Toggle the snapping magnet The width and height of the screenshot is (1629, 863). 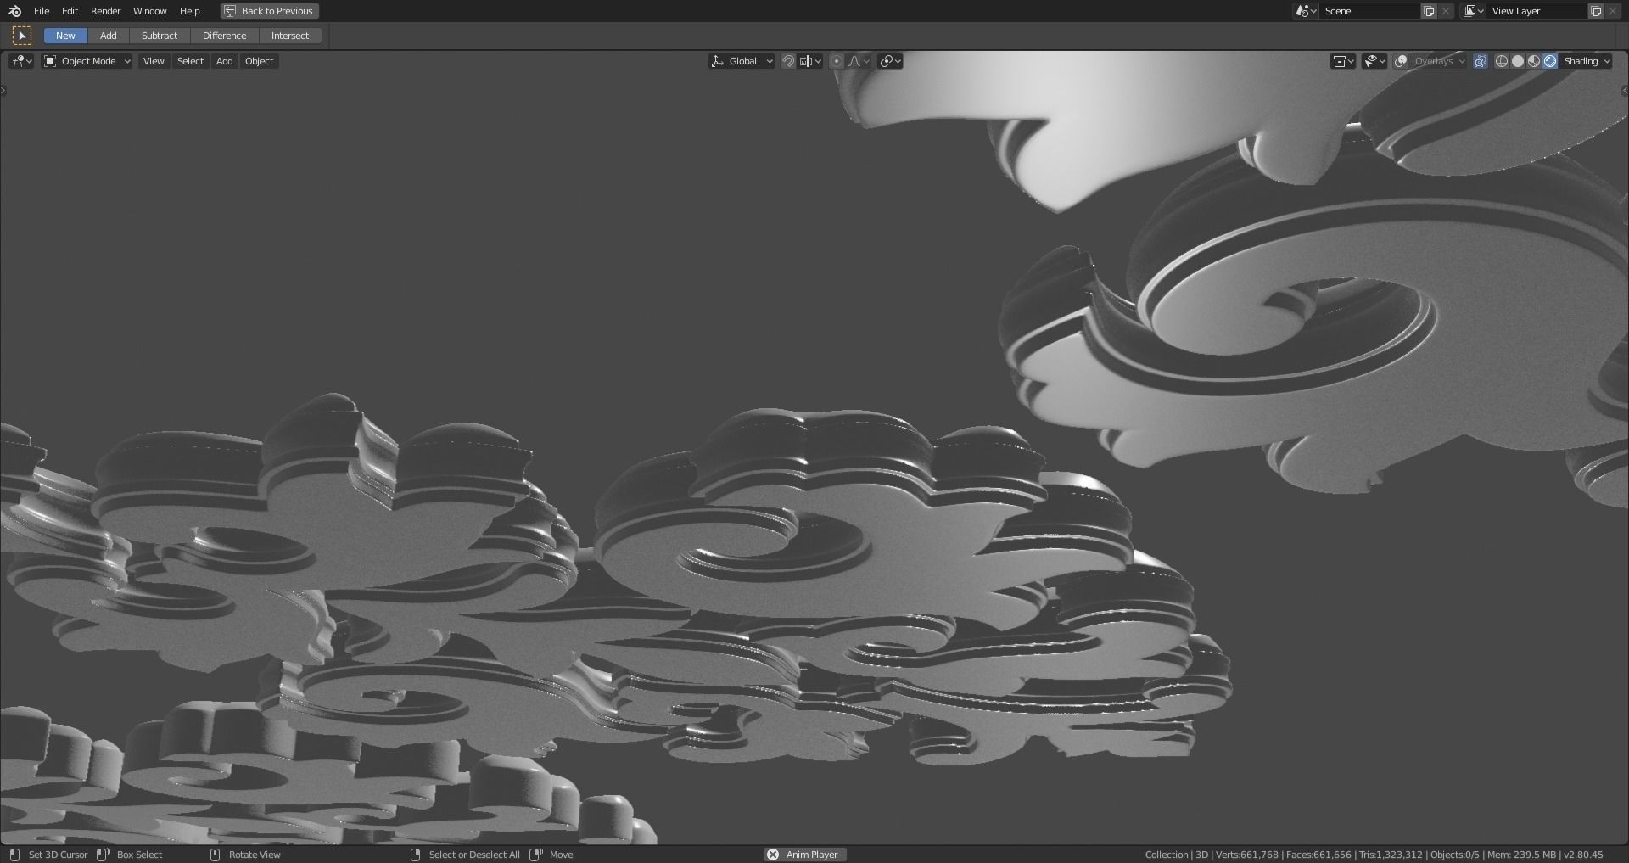(x=788, y=61)
